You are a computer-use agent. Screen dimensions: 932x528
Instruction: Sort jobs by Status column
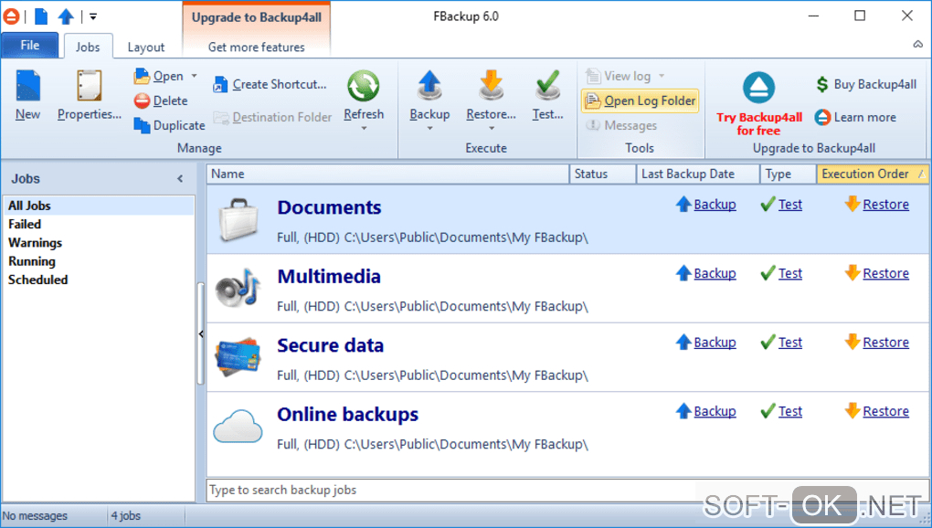[x=602, y=174]
